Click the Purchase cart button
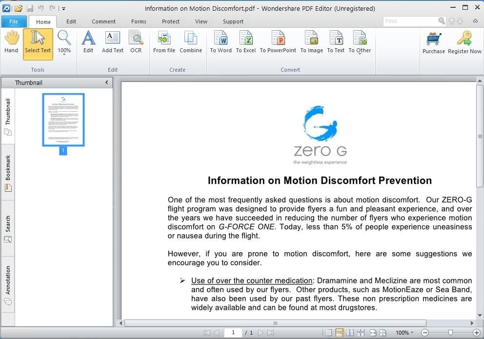Viewport: 484px width, 339px height. (x=433, y=42)
